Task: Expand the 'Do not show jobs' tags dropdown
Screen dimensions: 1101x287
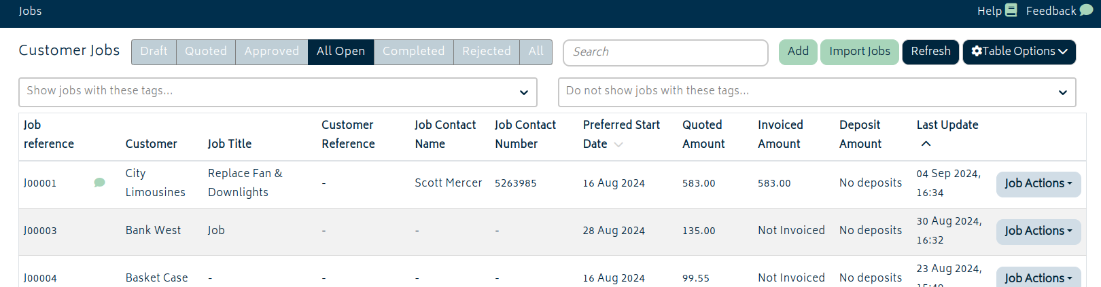Action: [x=1063, y=92]
